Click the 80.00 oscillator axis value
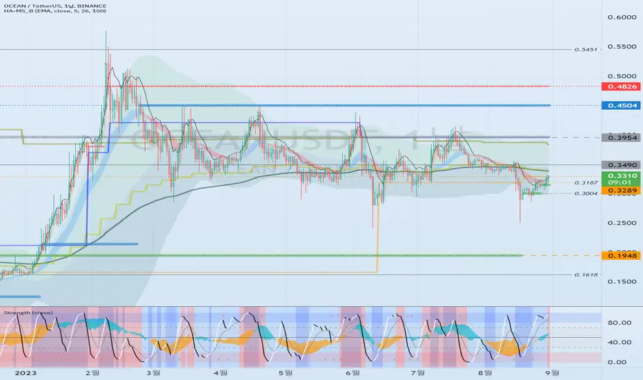 point(620,323)
